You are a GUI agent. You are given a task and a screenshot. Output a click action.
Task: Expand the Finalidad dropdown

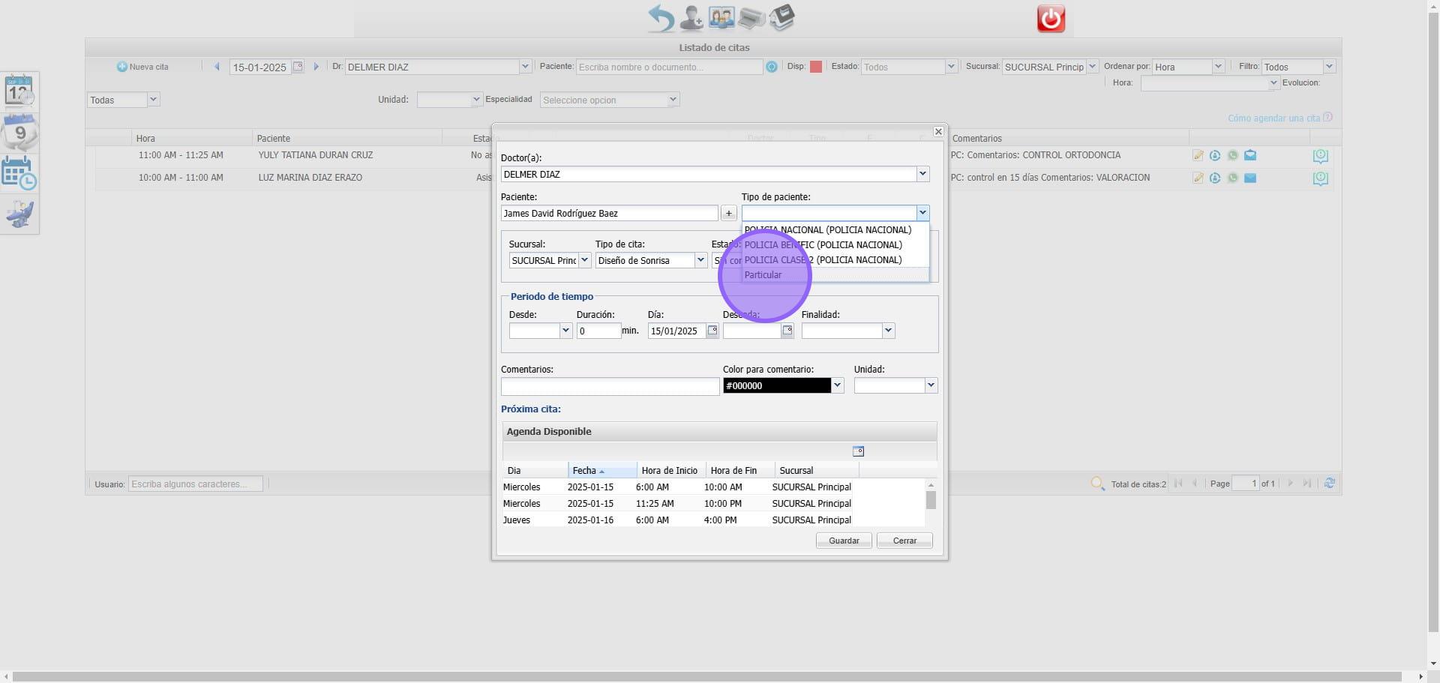pos(888,331)
